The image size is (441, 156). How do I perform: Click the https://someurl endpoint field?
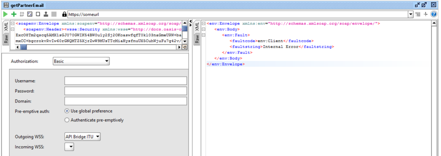[238, 14]
